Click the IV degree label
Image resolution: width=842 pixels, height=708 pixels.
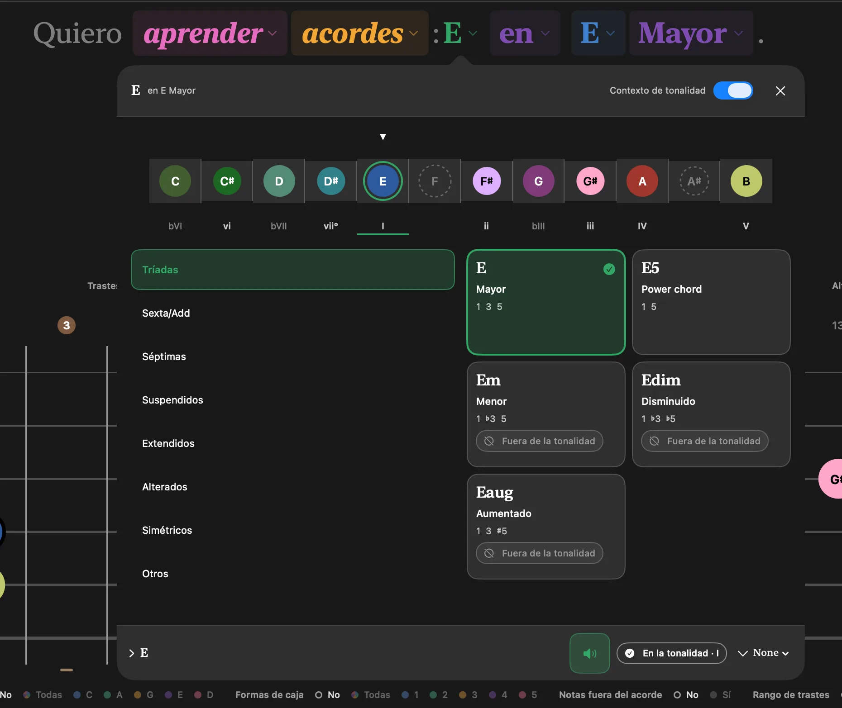642,226
